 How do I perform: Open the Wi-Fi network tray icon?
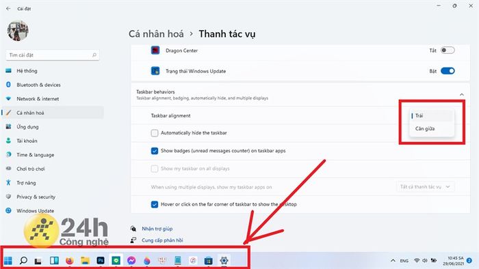click(x=416, y=261)
